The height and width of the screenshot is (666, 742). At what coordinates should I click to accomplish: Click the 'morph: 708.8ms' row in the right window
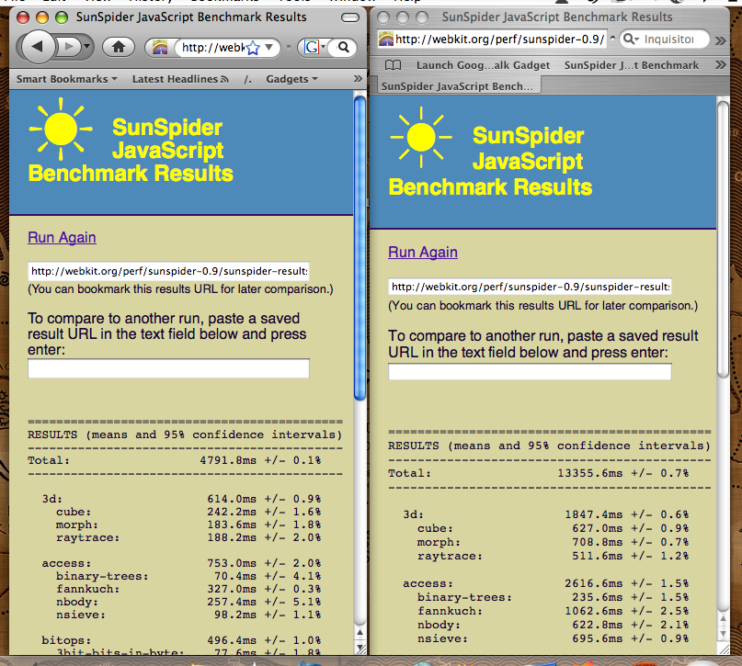pos(554,542)
